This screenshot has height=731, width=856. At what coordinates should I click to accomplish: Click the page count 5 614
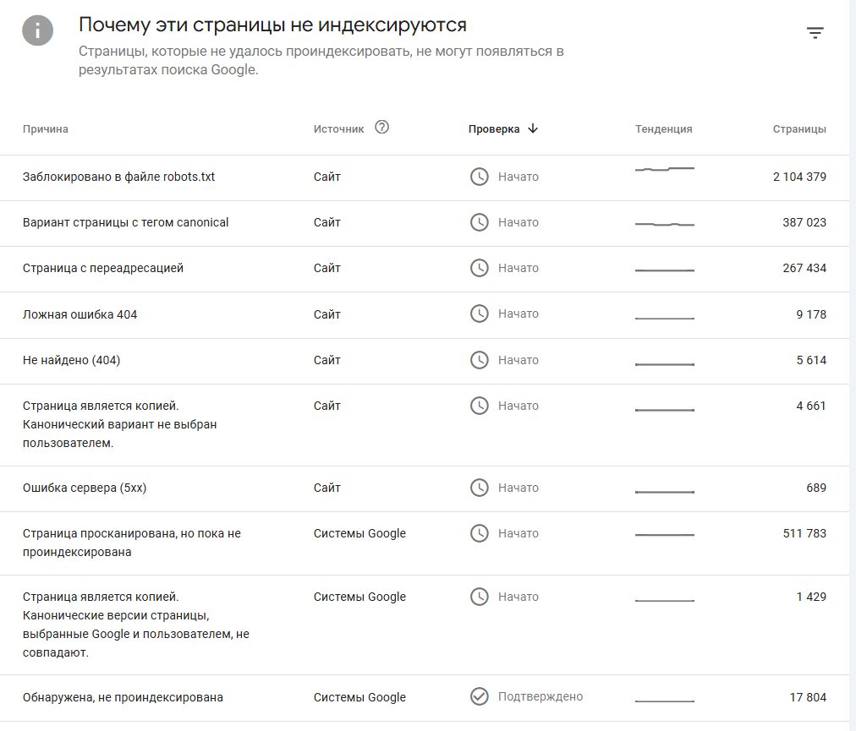click(x=811, y=360)
